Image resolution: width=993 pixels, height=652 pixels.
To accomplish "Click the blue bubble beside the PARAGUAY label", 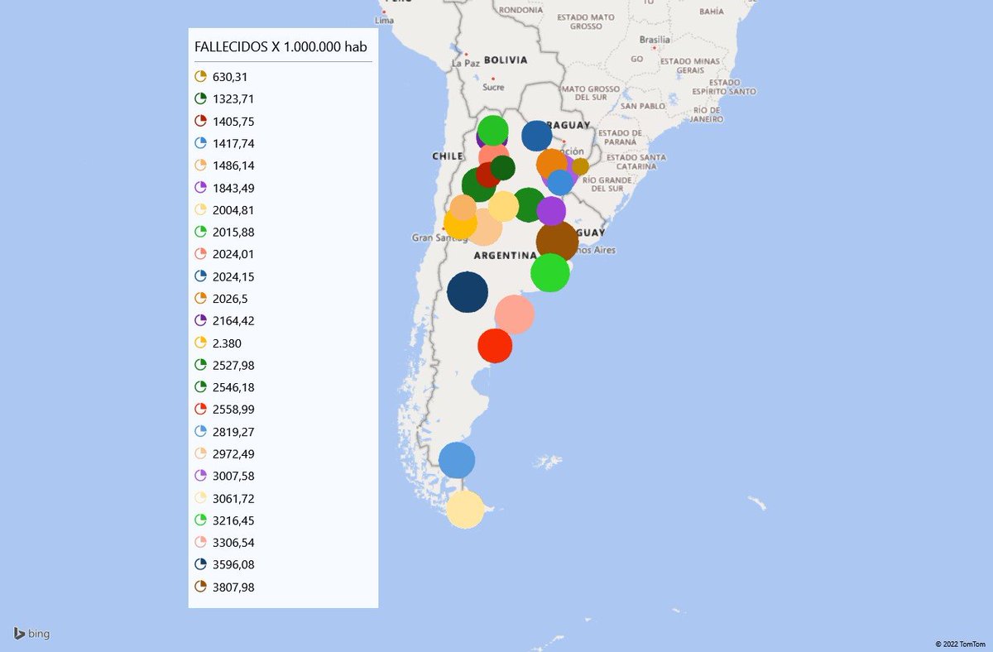I will (536, 136).
